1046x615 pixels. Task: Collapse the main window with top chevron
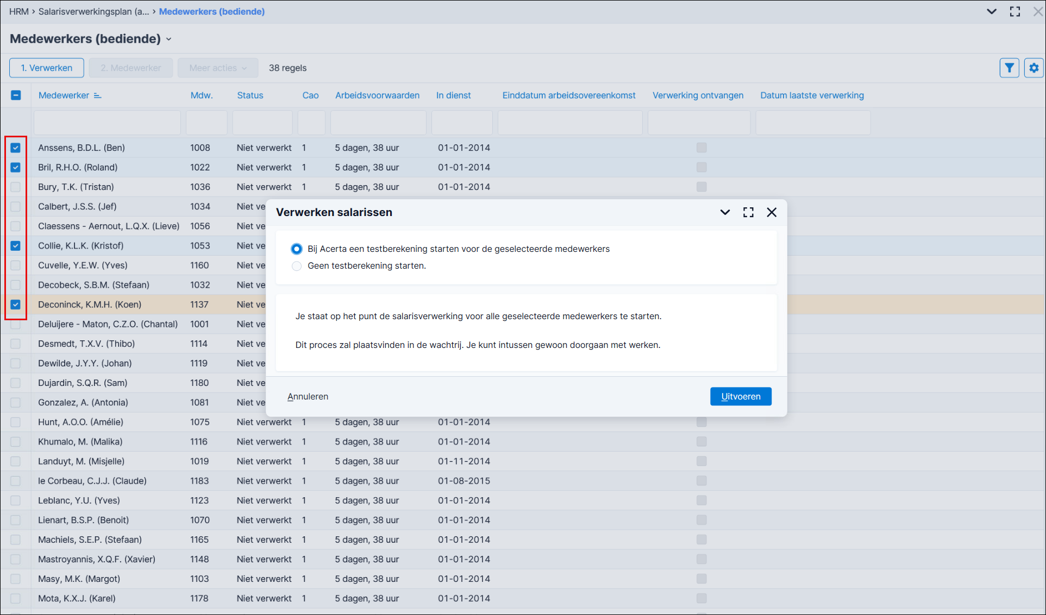tap(991, 11)
